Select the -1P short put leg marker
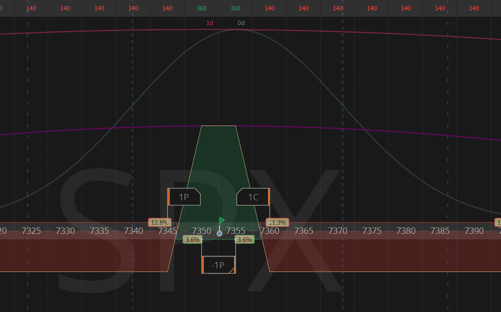The image size is (501, 312). click(218, 265)
